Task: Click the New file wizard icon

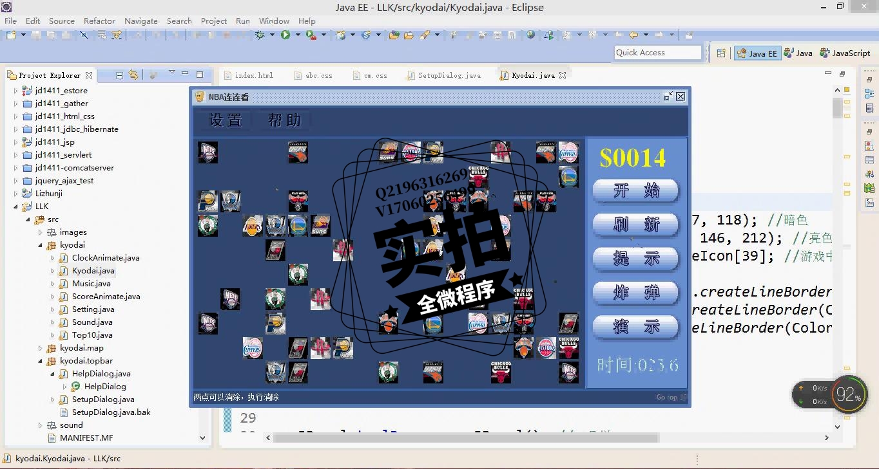Action: (11, 35)
